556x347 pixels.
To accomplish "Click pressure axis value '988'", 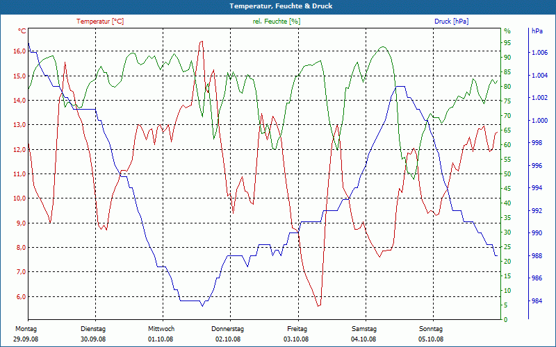I will 537,256.
